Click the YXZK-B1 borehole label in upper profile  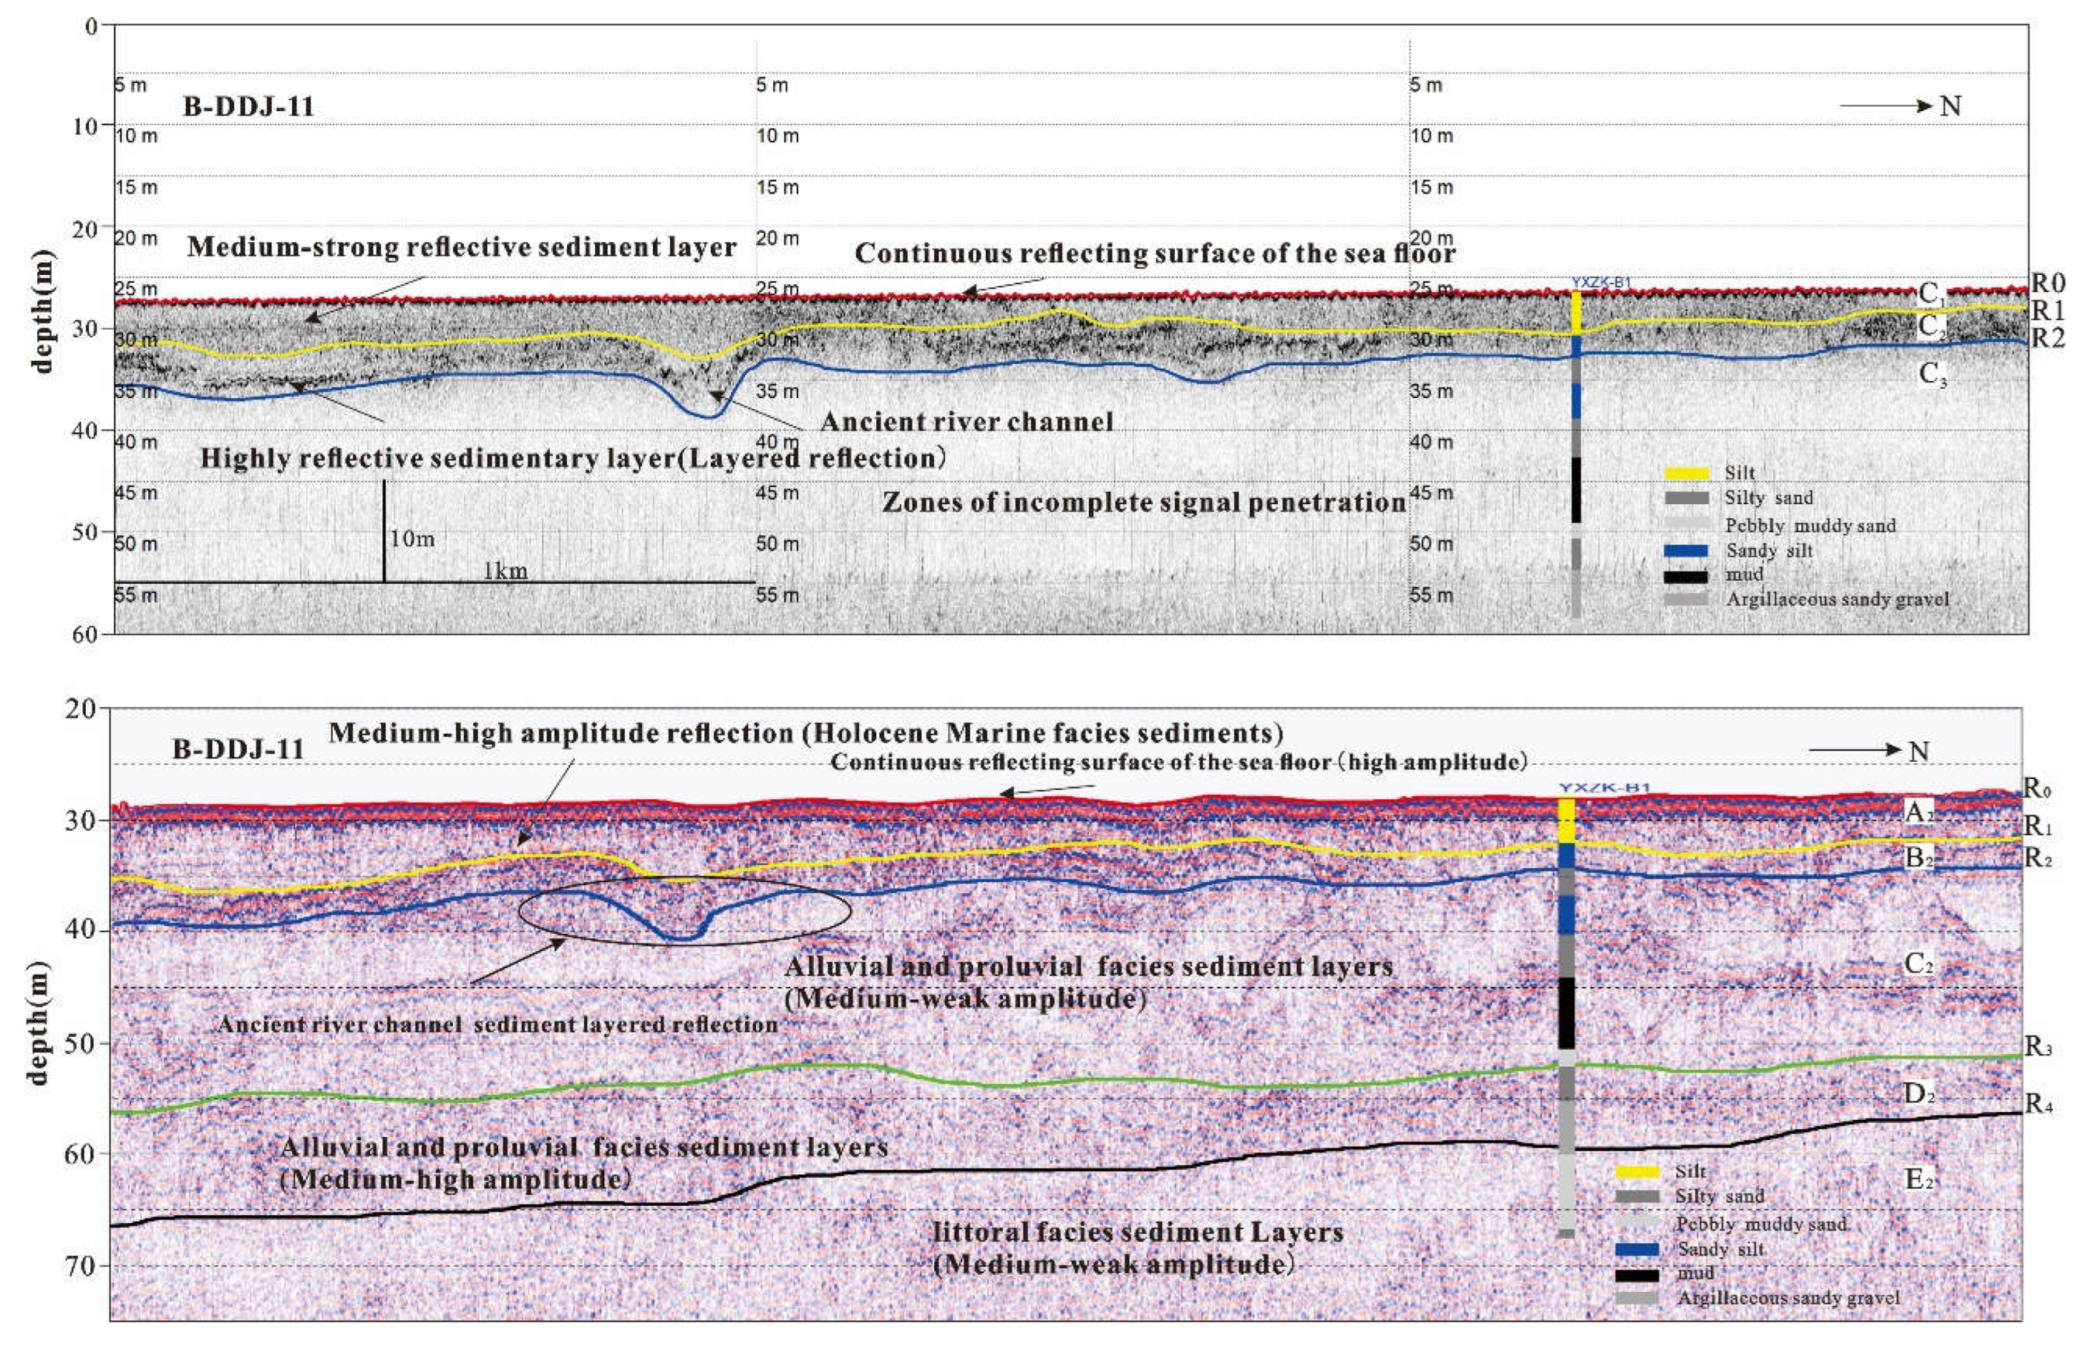1601,283
